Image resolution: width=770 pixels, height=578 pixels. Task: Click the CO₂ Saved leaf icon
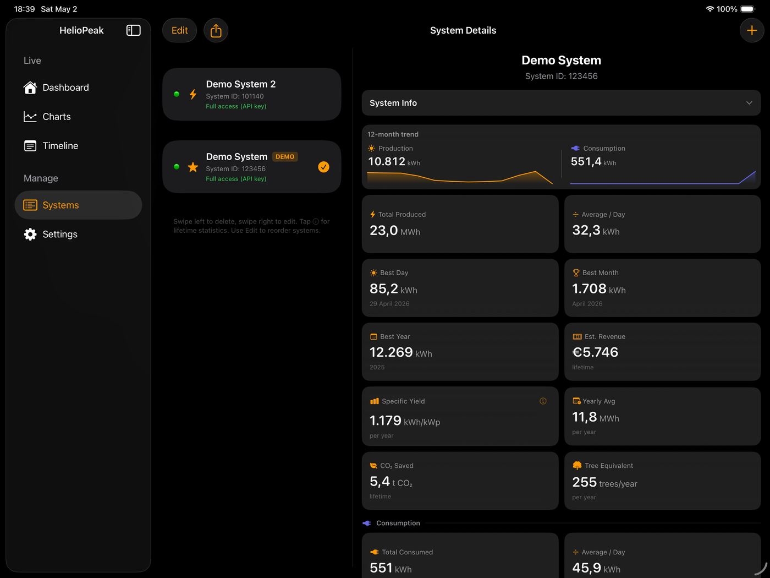point(374,466)
